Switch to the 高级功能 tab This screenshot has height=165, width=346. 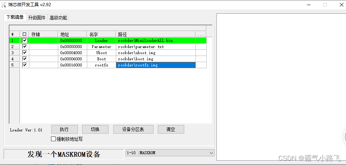58,18
